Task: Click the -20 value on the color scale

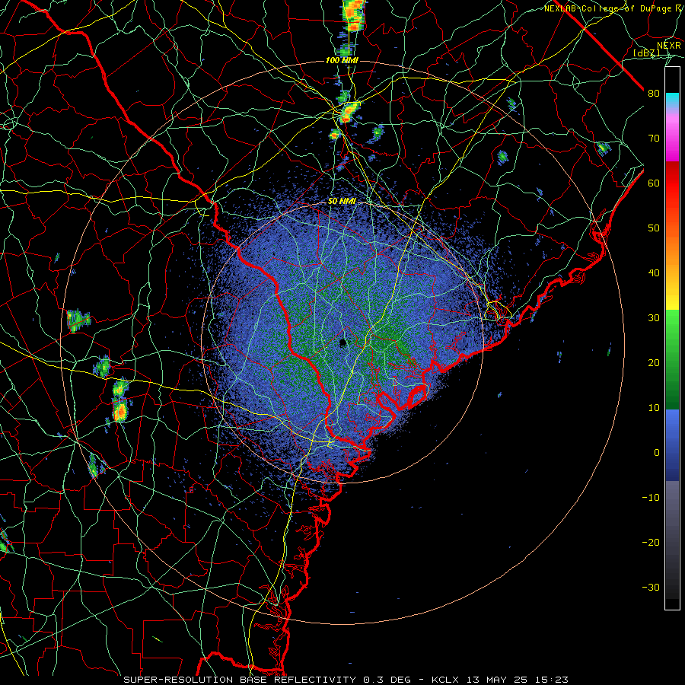Action: pos(651,542)
